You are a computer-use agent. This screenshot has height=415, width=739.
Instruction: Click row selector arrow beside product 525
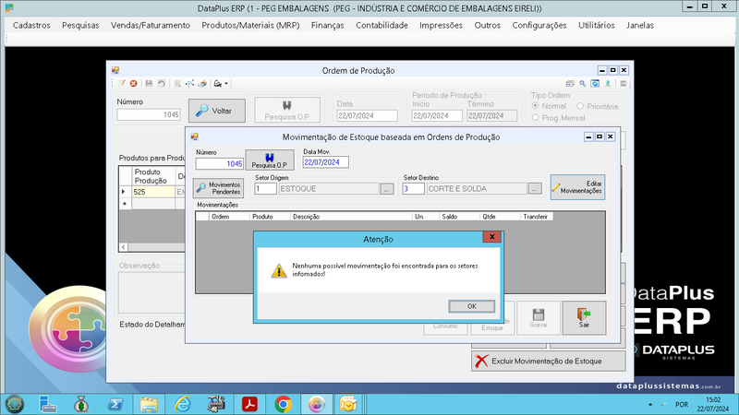click(125, 192)
